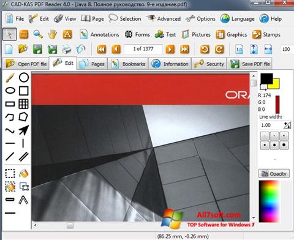Click the Pictures toolbar button
This screenshot has height=240, width=294.
click(x=196, y=34)
